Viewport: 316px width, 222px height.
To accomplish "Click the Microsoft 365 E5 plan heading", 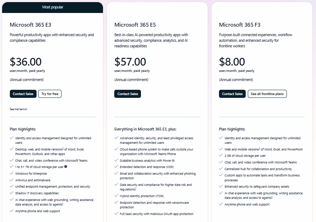I will pyautogui.click(x=135, y=25).
